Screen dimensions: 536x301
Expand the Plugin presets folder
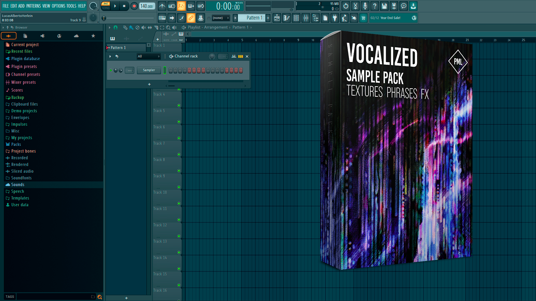[x=24, y=67]
